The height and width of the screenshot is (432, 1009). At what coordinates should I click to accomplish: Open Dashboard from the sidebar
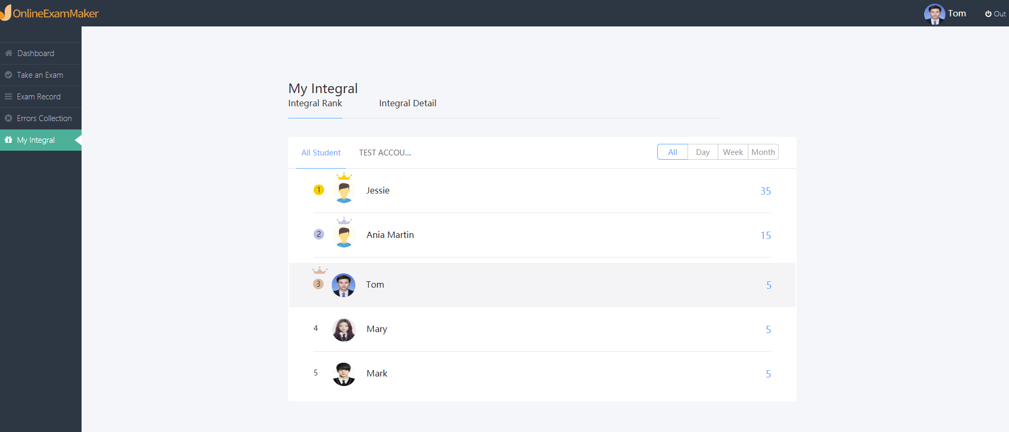[x=41, y=53]
